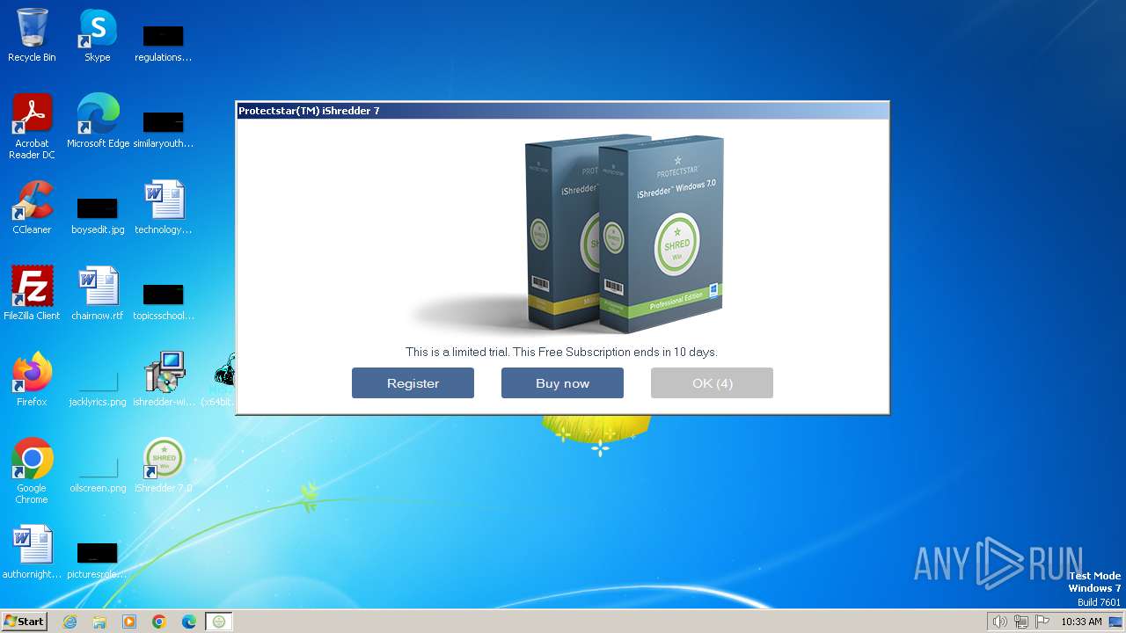The height and width of the screenshot is (633, 1126).
Task: Select the chairnow.rtf document icon
Action: click(98, 294)
